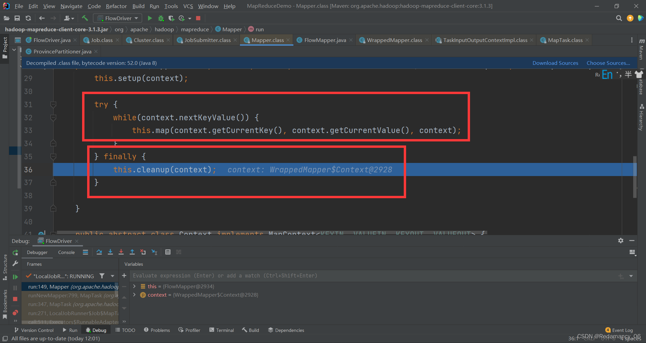Expand hidden debug sidebar actions chevron
This screenshot has width=646, height=343.
click(15, 321)
